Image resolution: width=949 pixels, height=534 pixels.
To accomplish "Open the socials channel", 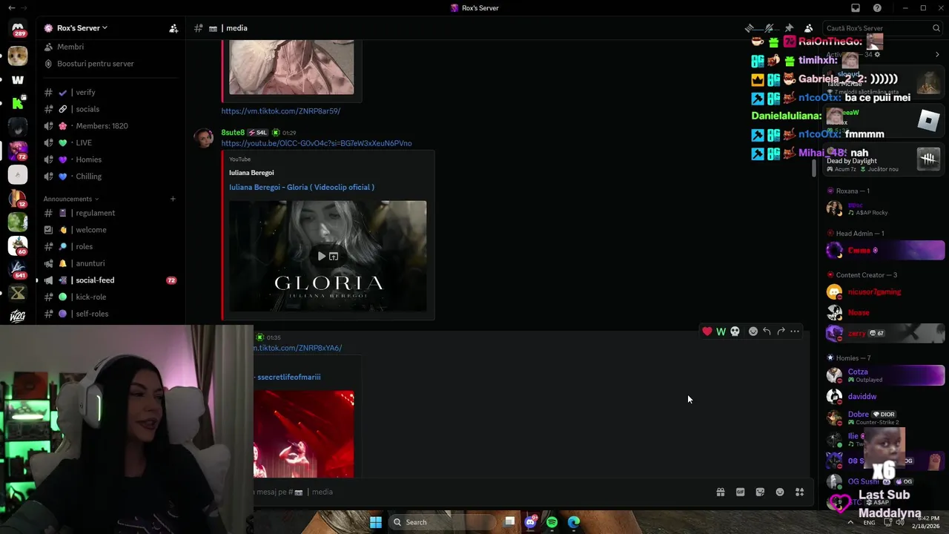I will (111, 109).
